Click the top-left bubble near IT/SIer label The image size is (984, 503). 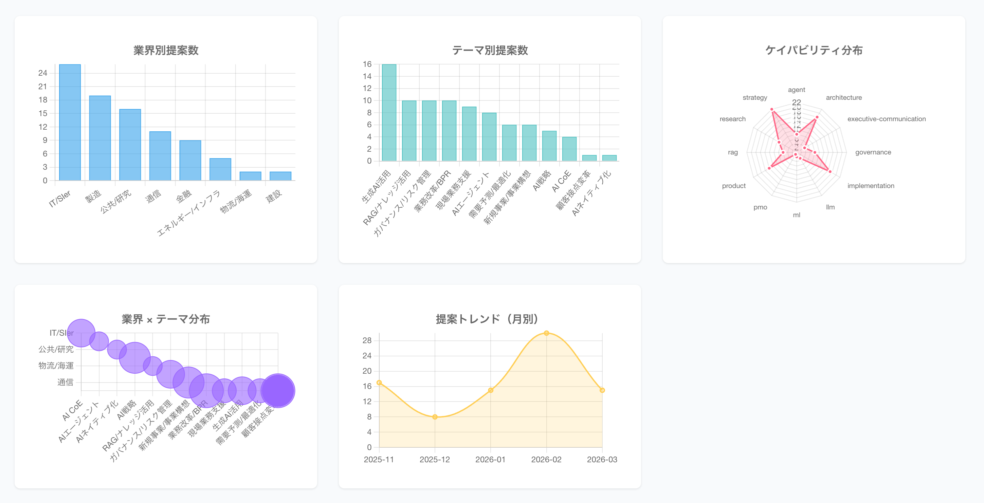click(x=81, y=333)
